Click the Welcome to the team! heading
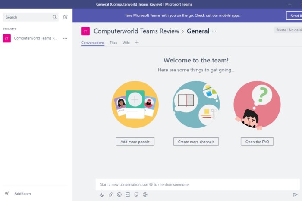The width and height of the screenshot is (302, 201). click(x=196, y=60)
